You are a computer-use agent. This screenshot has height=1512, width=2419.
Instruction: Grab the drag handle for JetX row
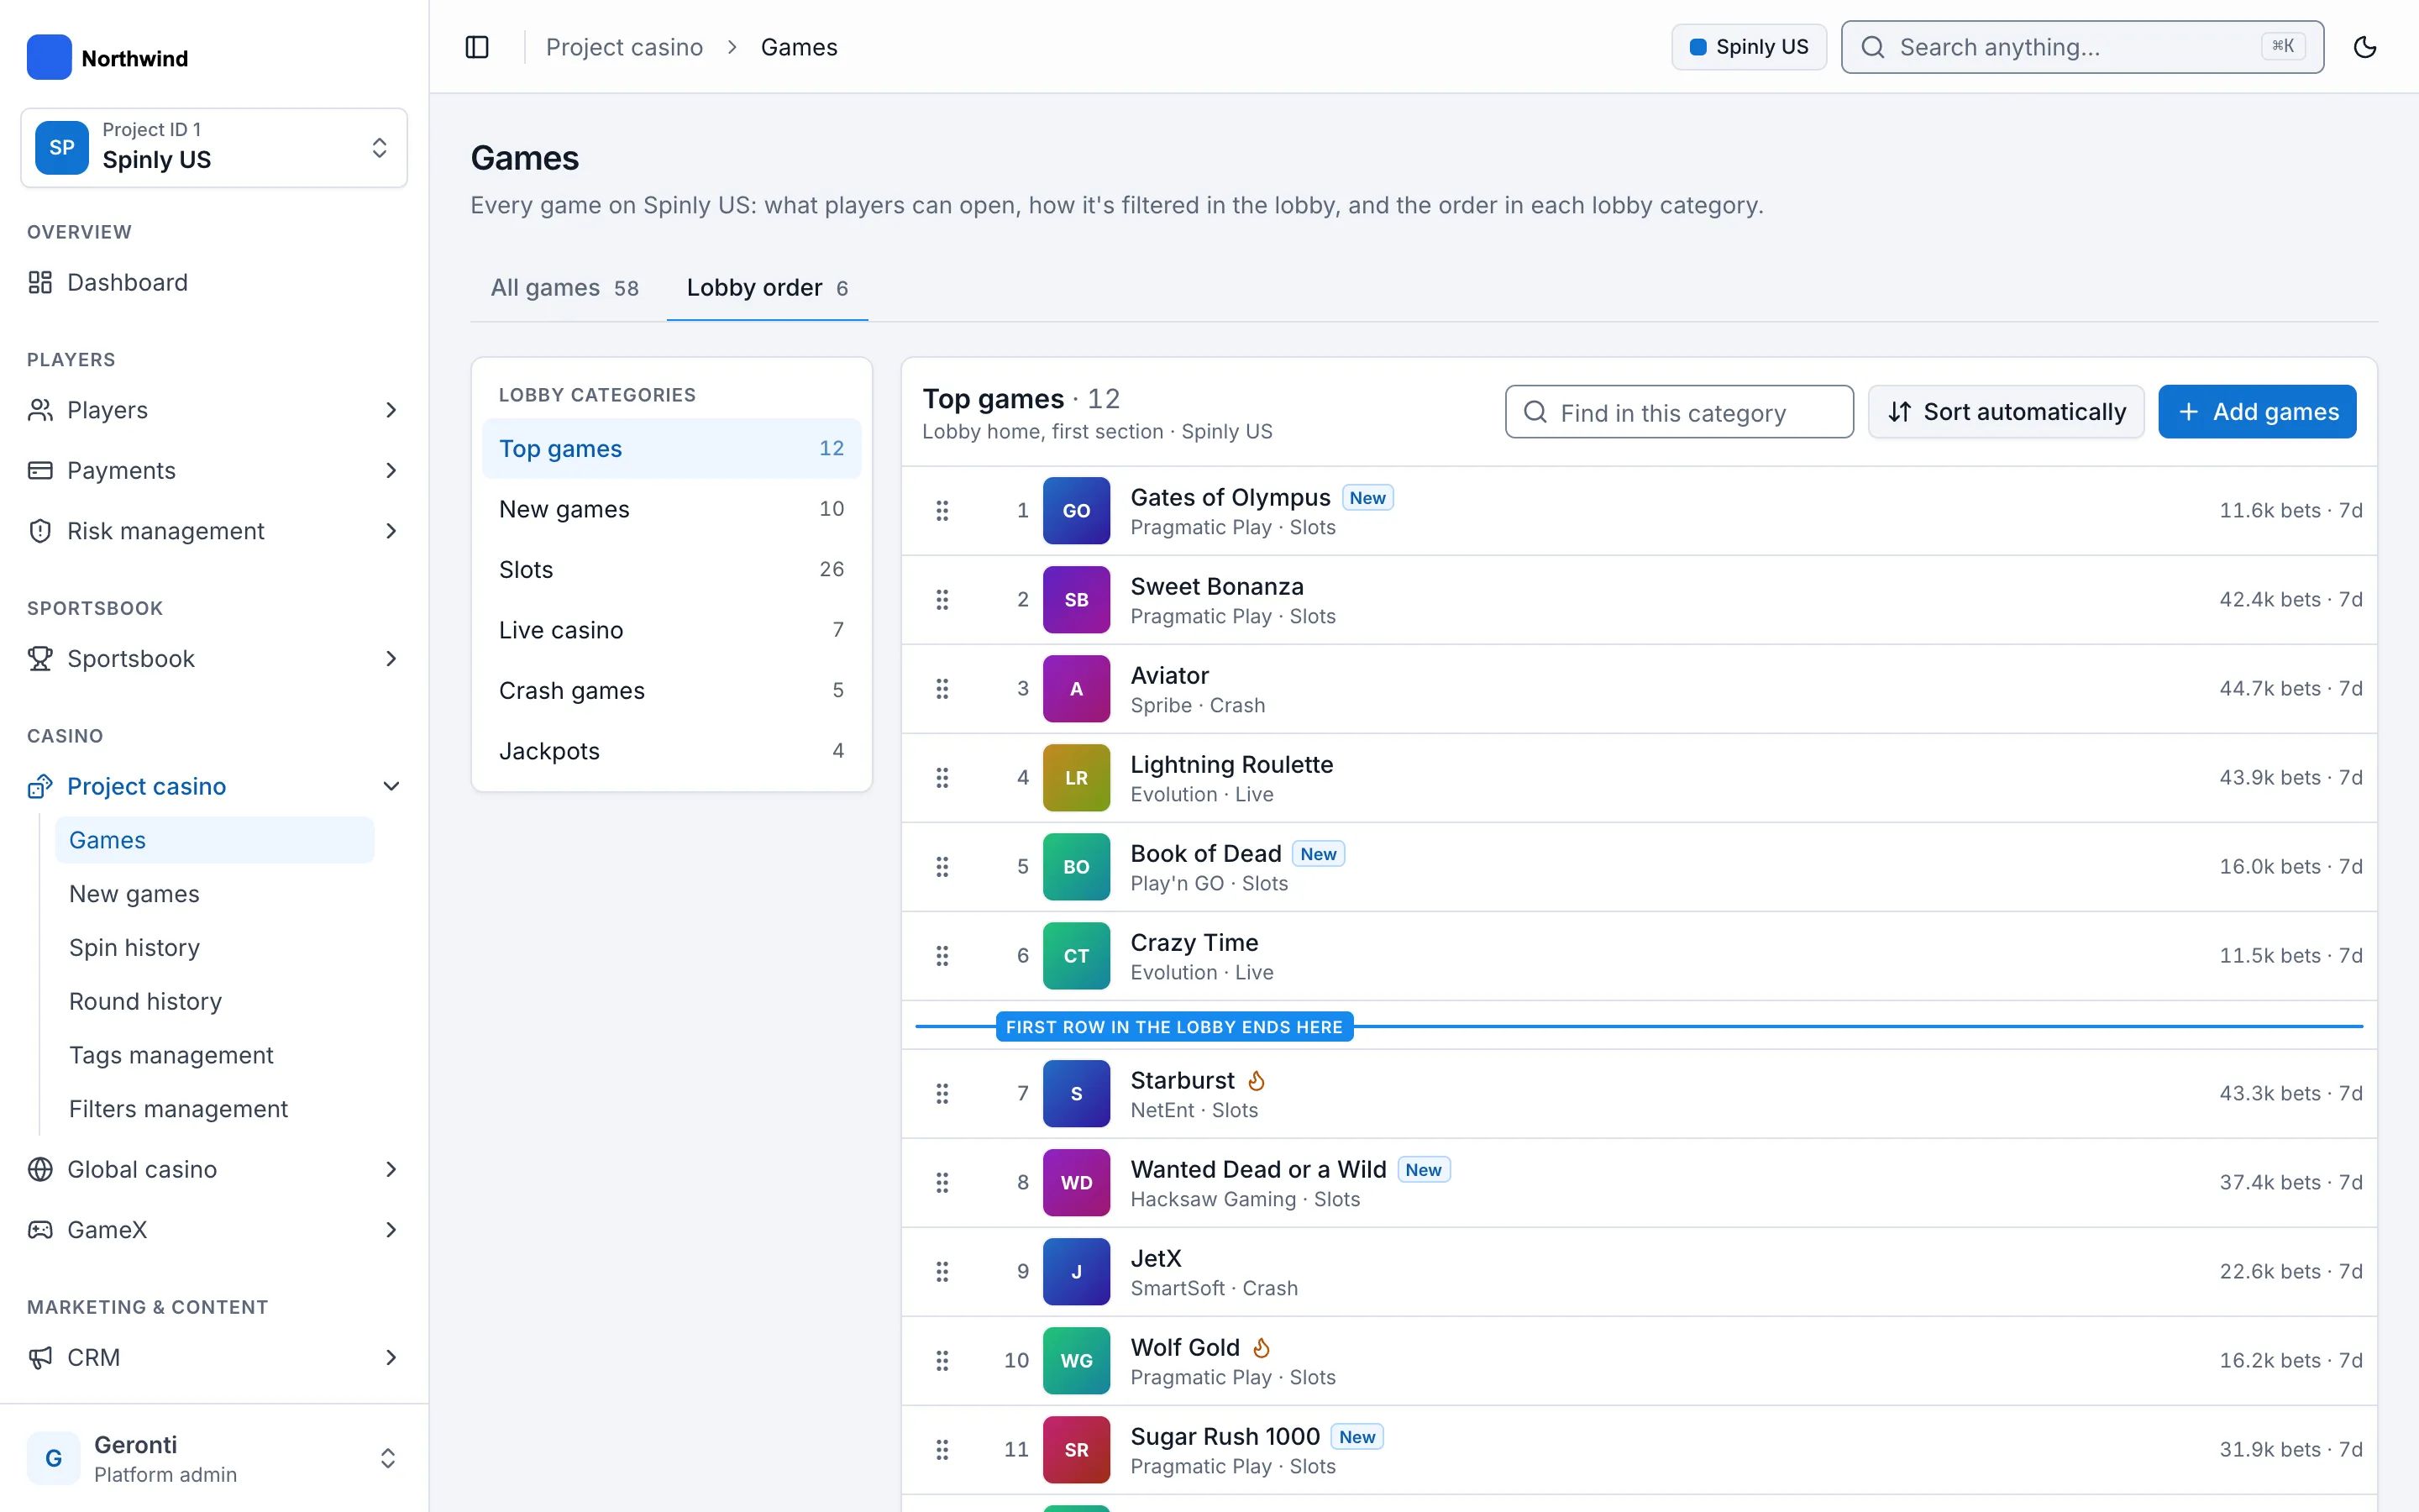tap(942, 1272)
